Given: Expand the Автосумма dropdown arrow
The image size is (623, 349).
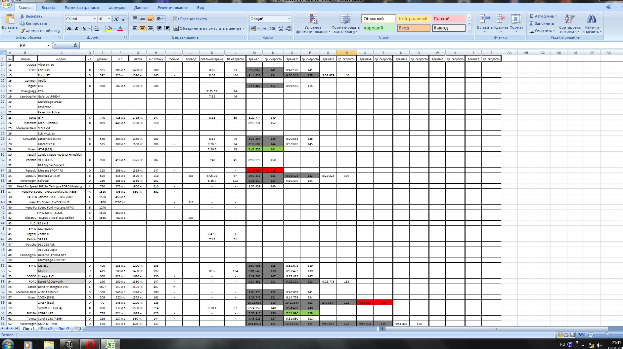Looking at the screenshot, I should (x=556, y=16).
